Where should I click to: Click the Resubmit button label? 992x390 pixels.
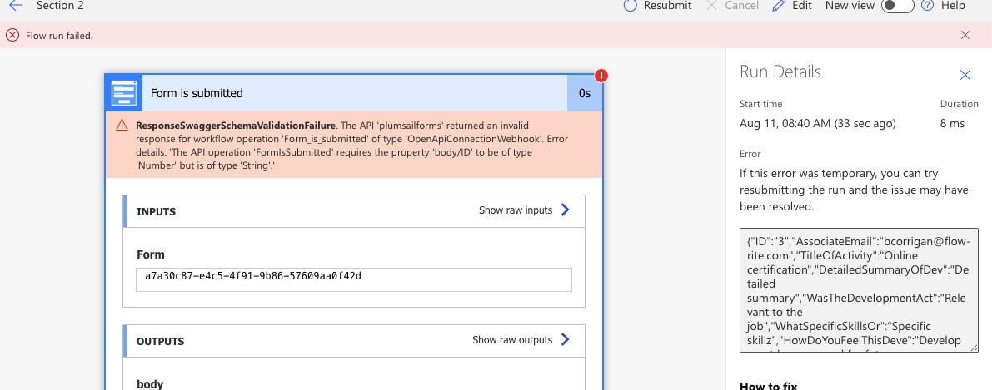[x=667, y=6]
